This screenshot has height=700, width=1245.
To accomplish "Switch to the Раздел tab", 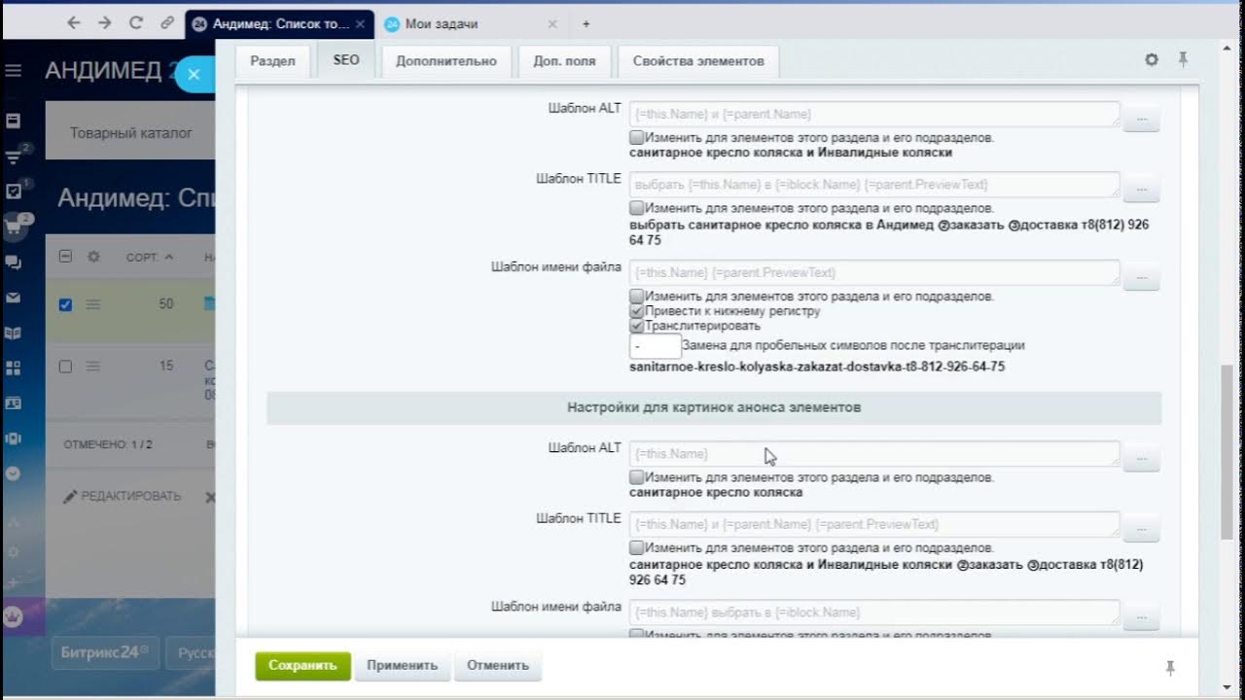I will tap(272, 60).
